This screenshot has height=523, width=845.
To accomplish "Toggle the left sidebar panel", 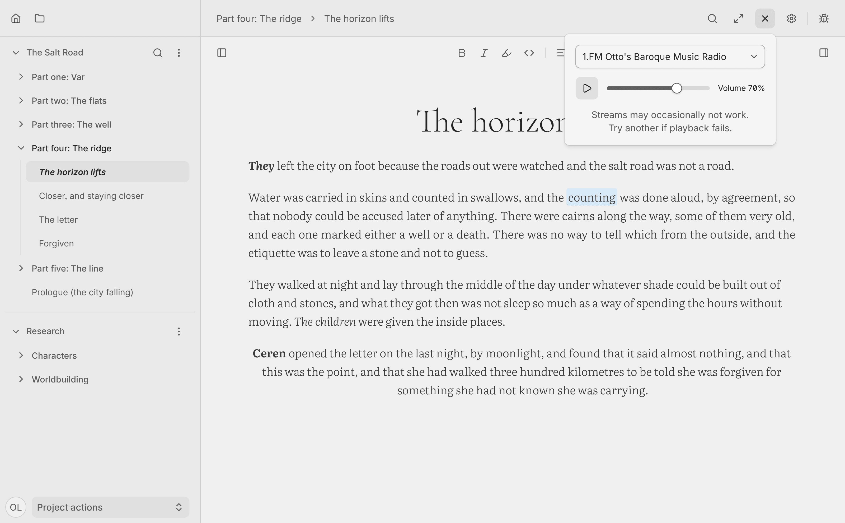I will [222, 53].
